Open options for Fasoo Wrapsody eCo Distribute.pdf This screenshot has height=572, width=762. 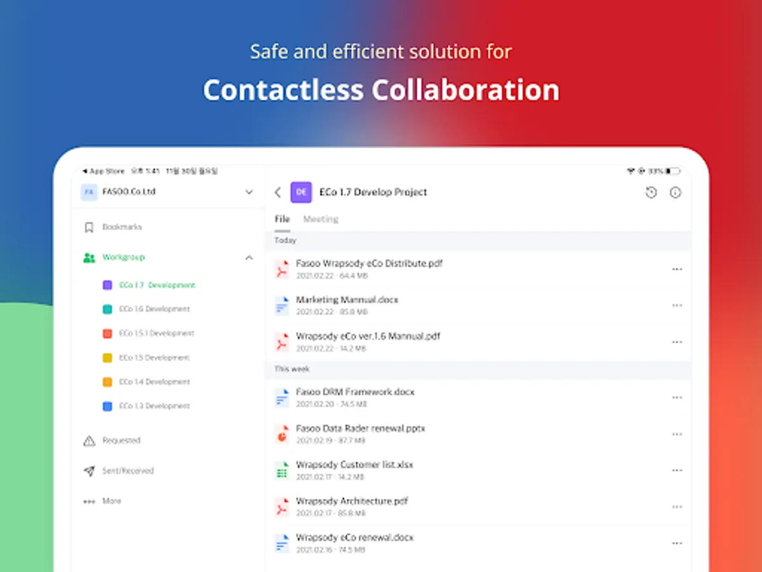point(677,269)
